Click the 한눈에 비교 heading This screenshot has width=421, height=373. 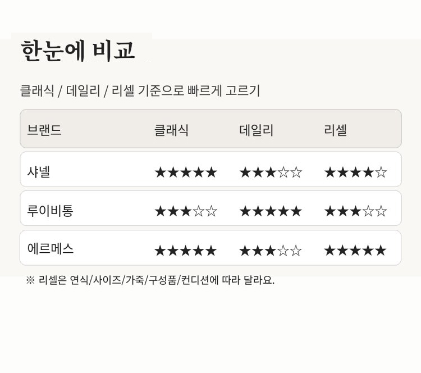pyautogui.click(x=77, y=51)
